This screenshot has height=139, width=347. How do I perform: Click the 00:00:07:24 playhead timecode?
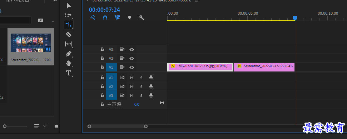(104, 10)
